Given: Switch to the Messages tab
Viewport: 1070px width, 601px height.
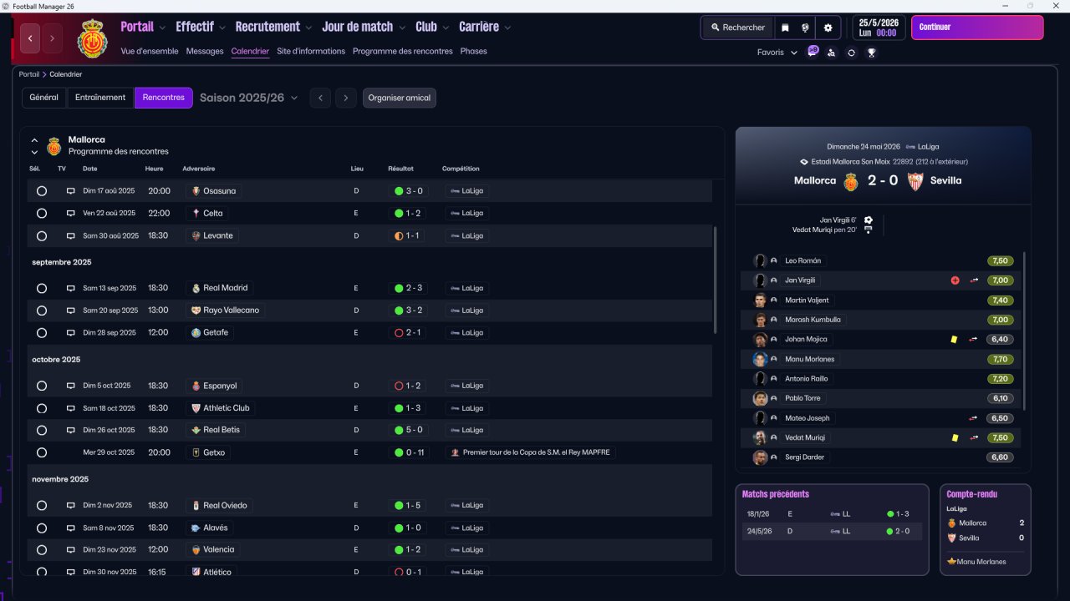Looking at the screenshot, I should (x=205, y=51).
